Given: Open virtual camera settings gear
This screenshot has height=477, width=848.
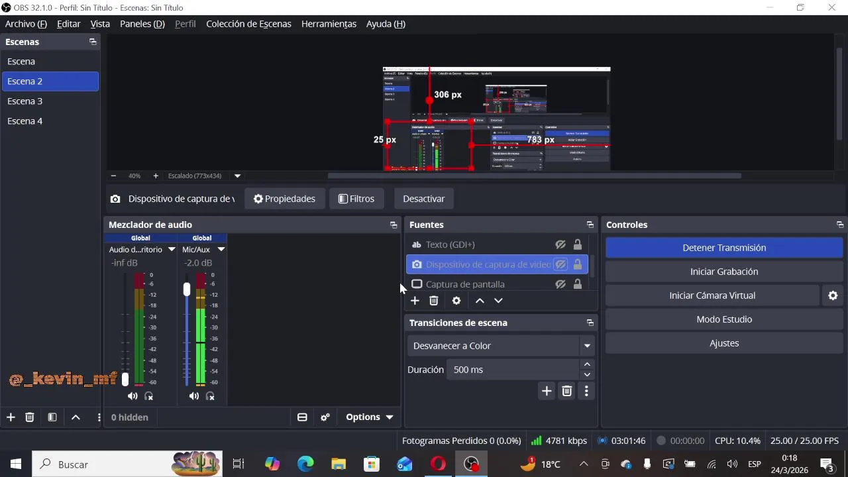Looking at the screenshot, I should click(833, 295).
